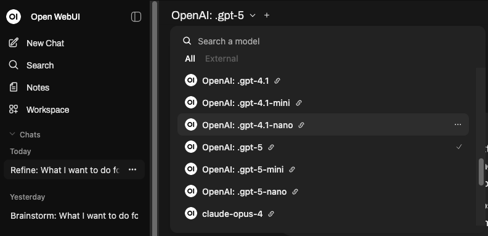This screenshot has height=236, width=488.
Task: Expand the model selector chevron at top
Action: point(253,15)
